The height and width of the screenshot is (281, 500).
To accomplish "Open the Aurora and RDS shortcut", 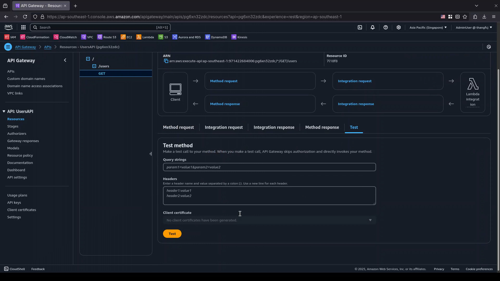I will point(186,37).
